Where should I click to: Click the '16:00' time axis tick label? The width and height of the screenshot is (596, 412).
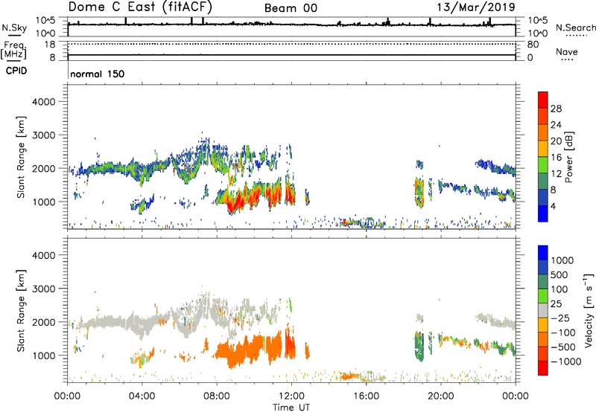pyautogui.click(x=366, y=396)
